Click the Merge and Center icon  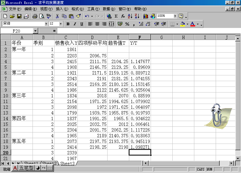(x=111, y=24)
